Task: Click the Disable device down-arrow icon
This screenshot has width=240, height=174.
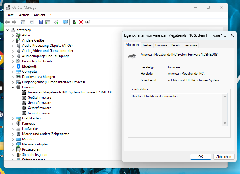Action: pos(87,22)
